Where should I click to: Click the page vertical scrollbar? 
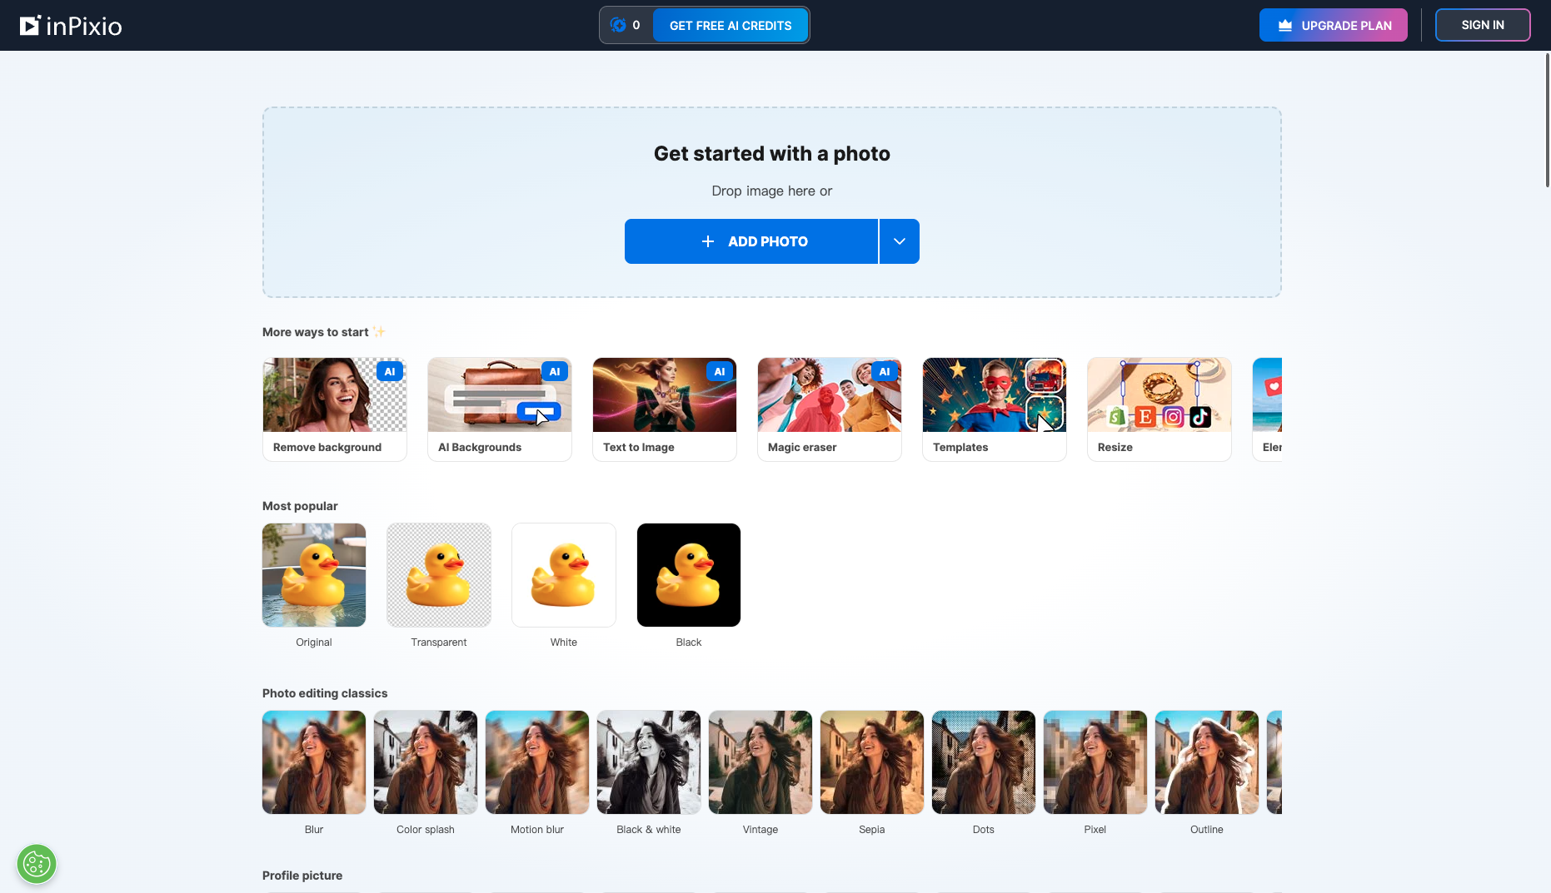pos(1548,121)
